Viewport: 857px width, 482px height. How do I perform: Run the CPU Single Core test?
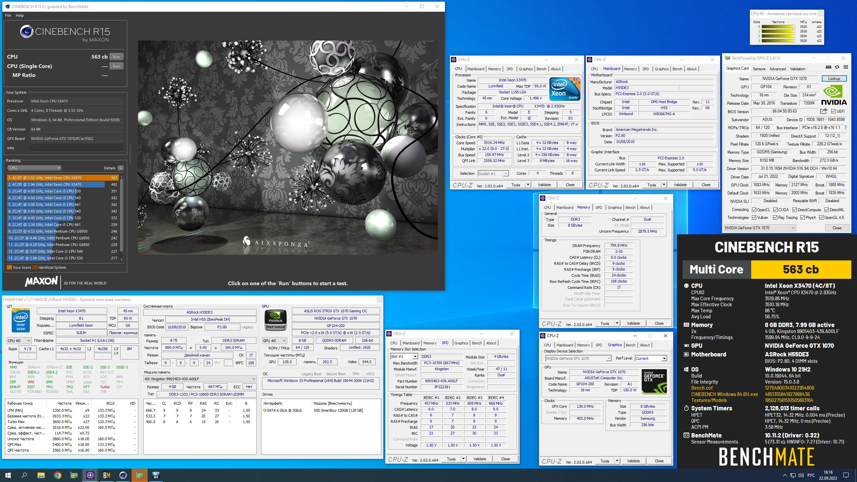point(116,66)
